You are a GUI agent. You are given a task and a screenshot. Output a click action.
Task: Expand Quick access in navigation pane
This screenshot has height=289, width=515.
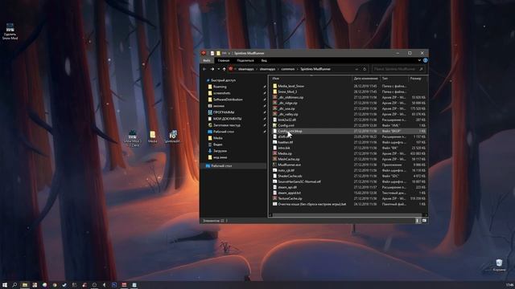point(220,80)
